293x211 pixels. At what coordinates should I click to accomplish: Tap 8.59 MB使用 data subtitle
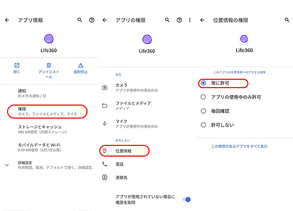coord(40,150)
